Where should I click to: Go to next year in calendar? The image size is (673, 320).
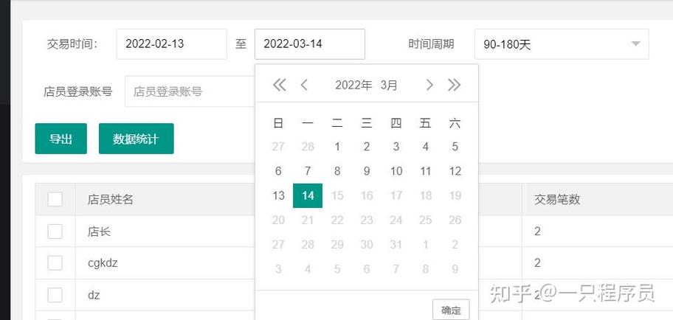click(x=454, y=85)
